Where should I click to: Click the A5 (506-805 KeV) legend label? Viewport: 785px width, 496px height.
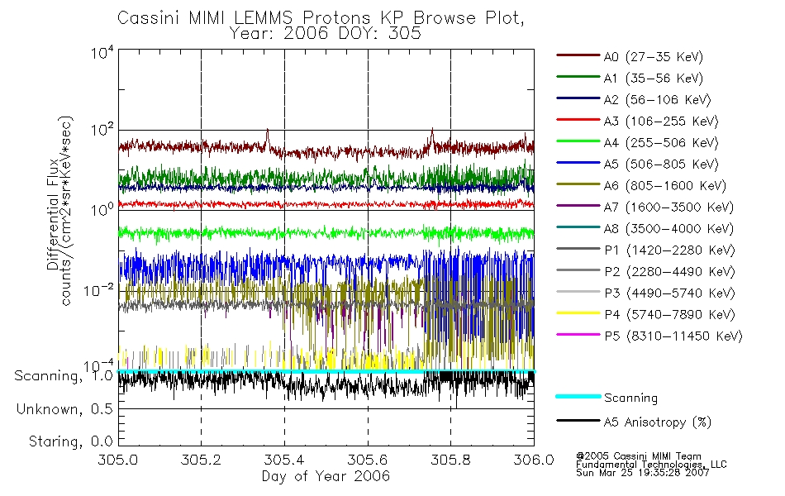[x=661, y=165]
